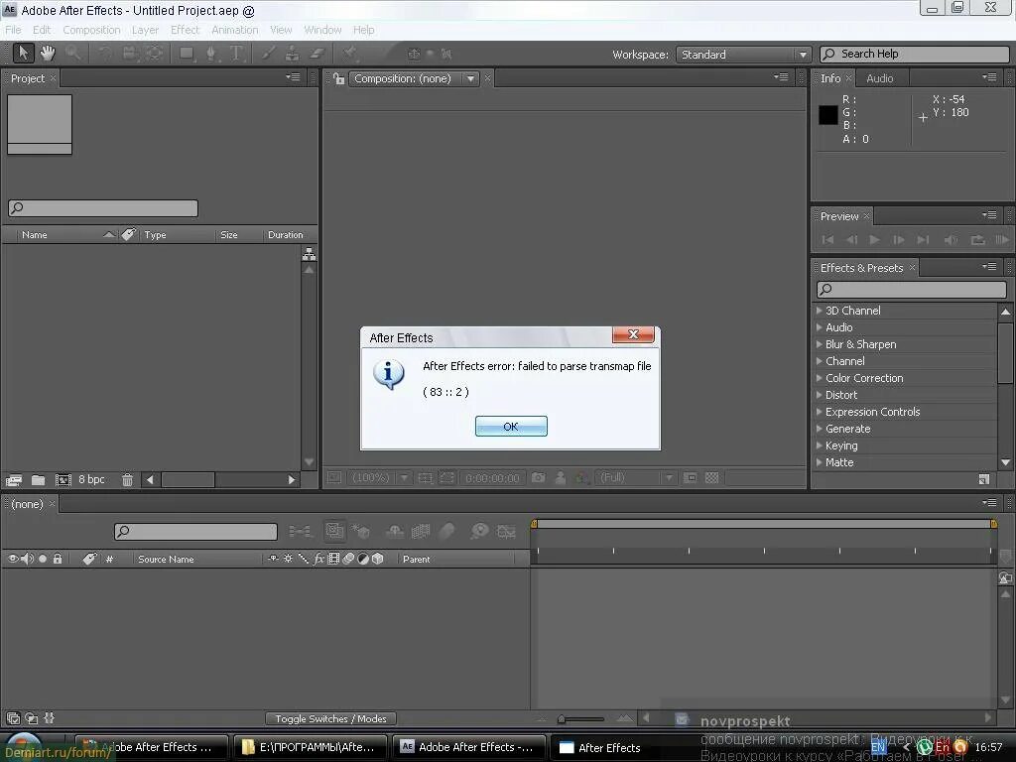Select the Effects & Presets tab

(x=861, y=268)
